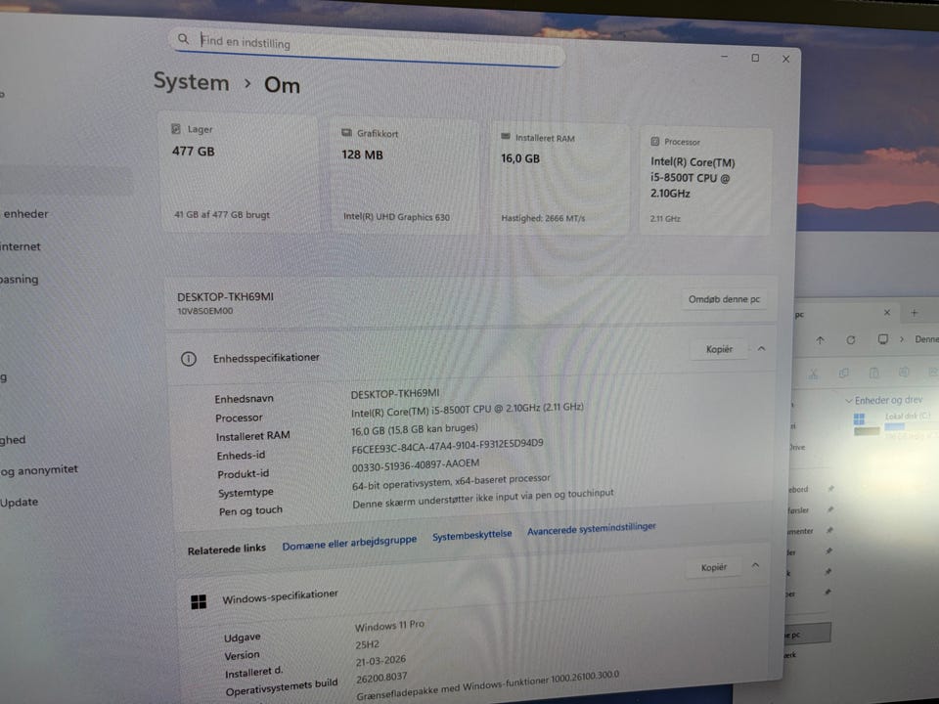
Task: Select the 'og anonymitet' sidebar item
Action: click(39, 470)
